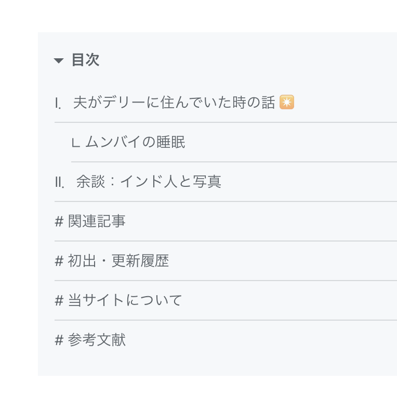Select the 当サイトについて entry
The width and height of the screenshot is (397, 406).
coord(125,300)
